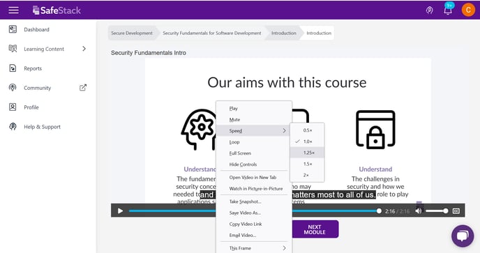Click the NEXT MODULE button
This screenshot has width=480, height=253.
coord(315,229)
